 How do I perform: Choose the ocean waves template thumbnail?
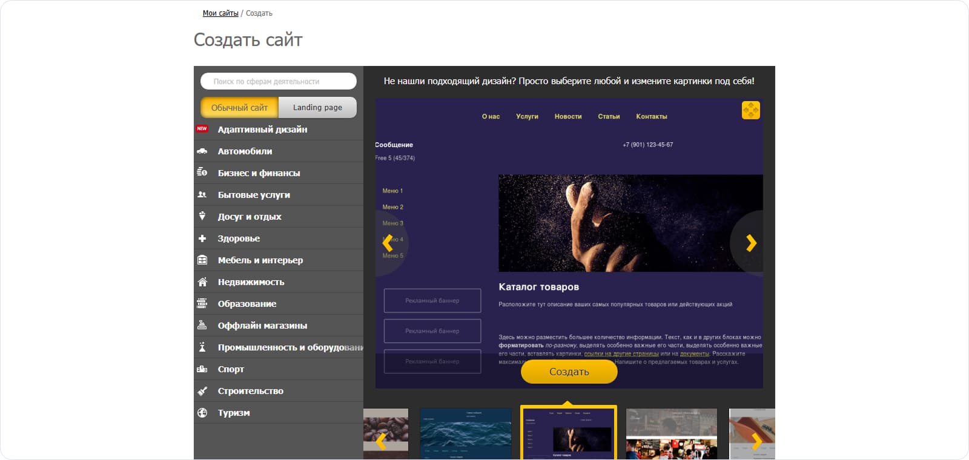[x=465, y=433]
